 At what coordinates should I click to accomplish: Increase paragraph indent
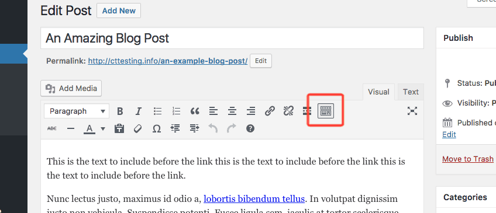194,128
